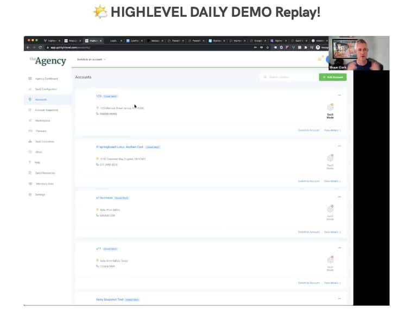
Task: Click Switch to Account on 91springboard card
Action: [308, 181]
